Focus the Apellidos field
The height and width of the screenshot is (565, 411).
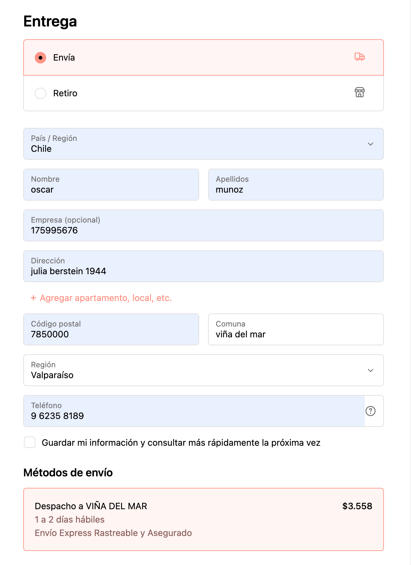click(296, 185)
